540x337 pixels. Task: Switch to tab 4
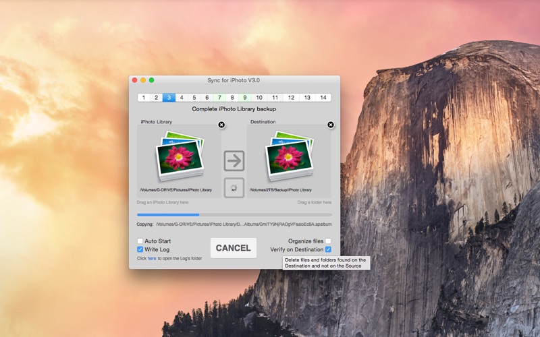coord(182,98)
